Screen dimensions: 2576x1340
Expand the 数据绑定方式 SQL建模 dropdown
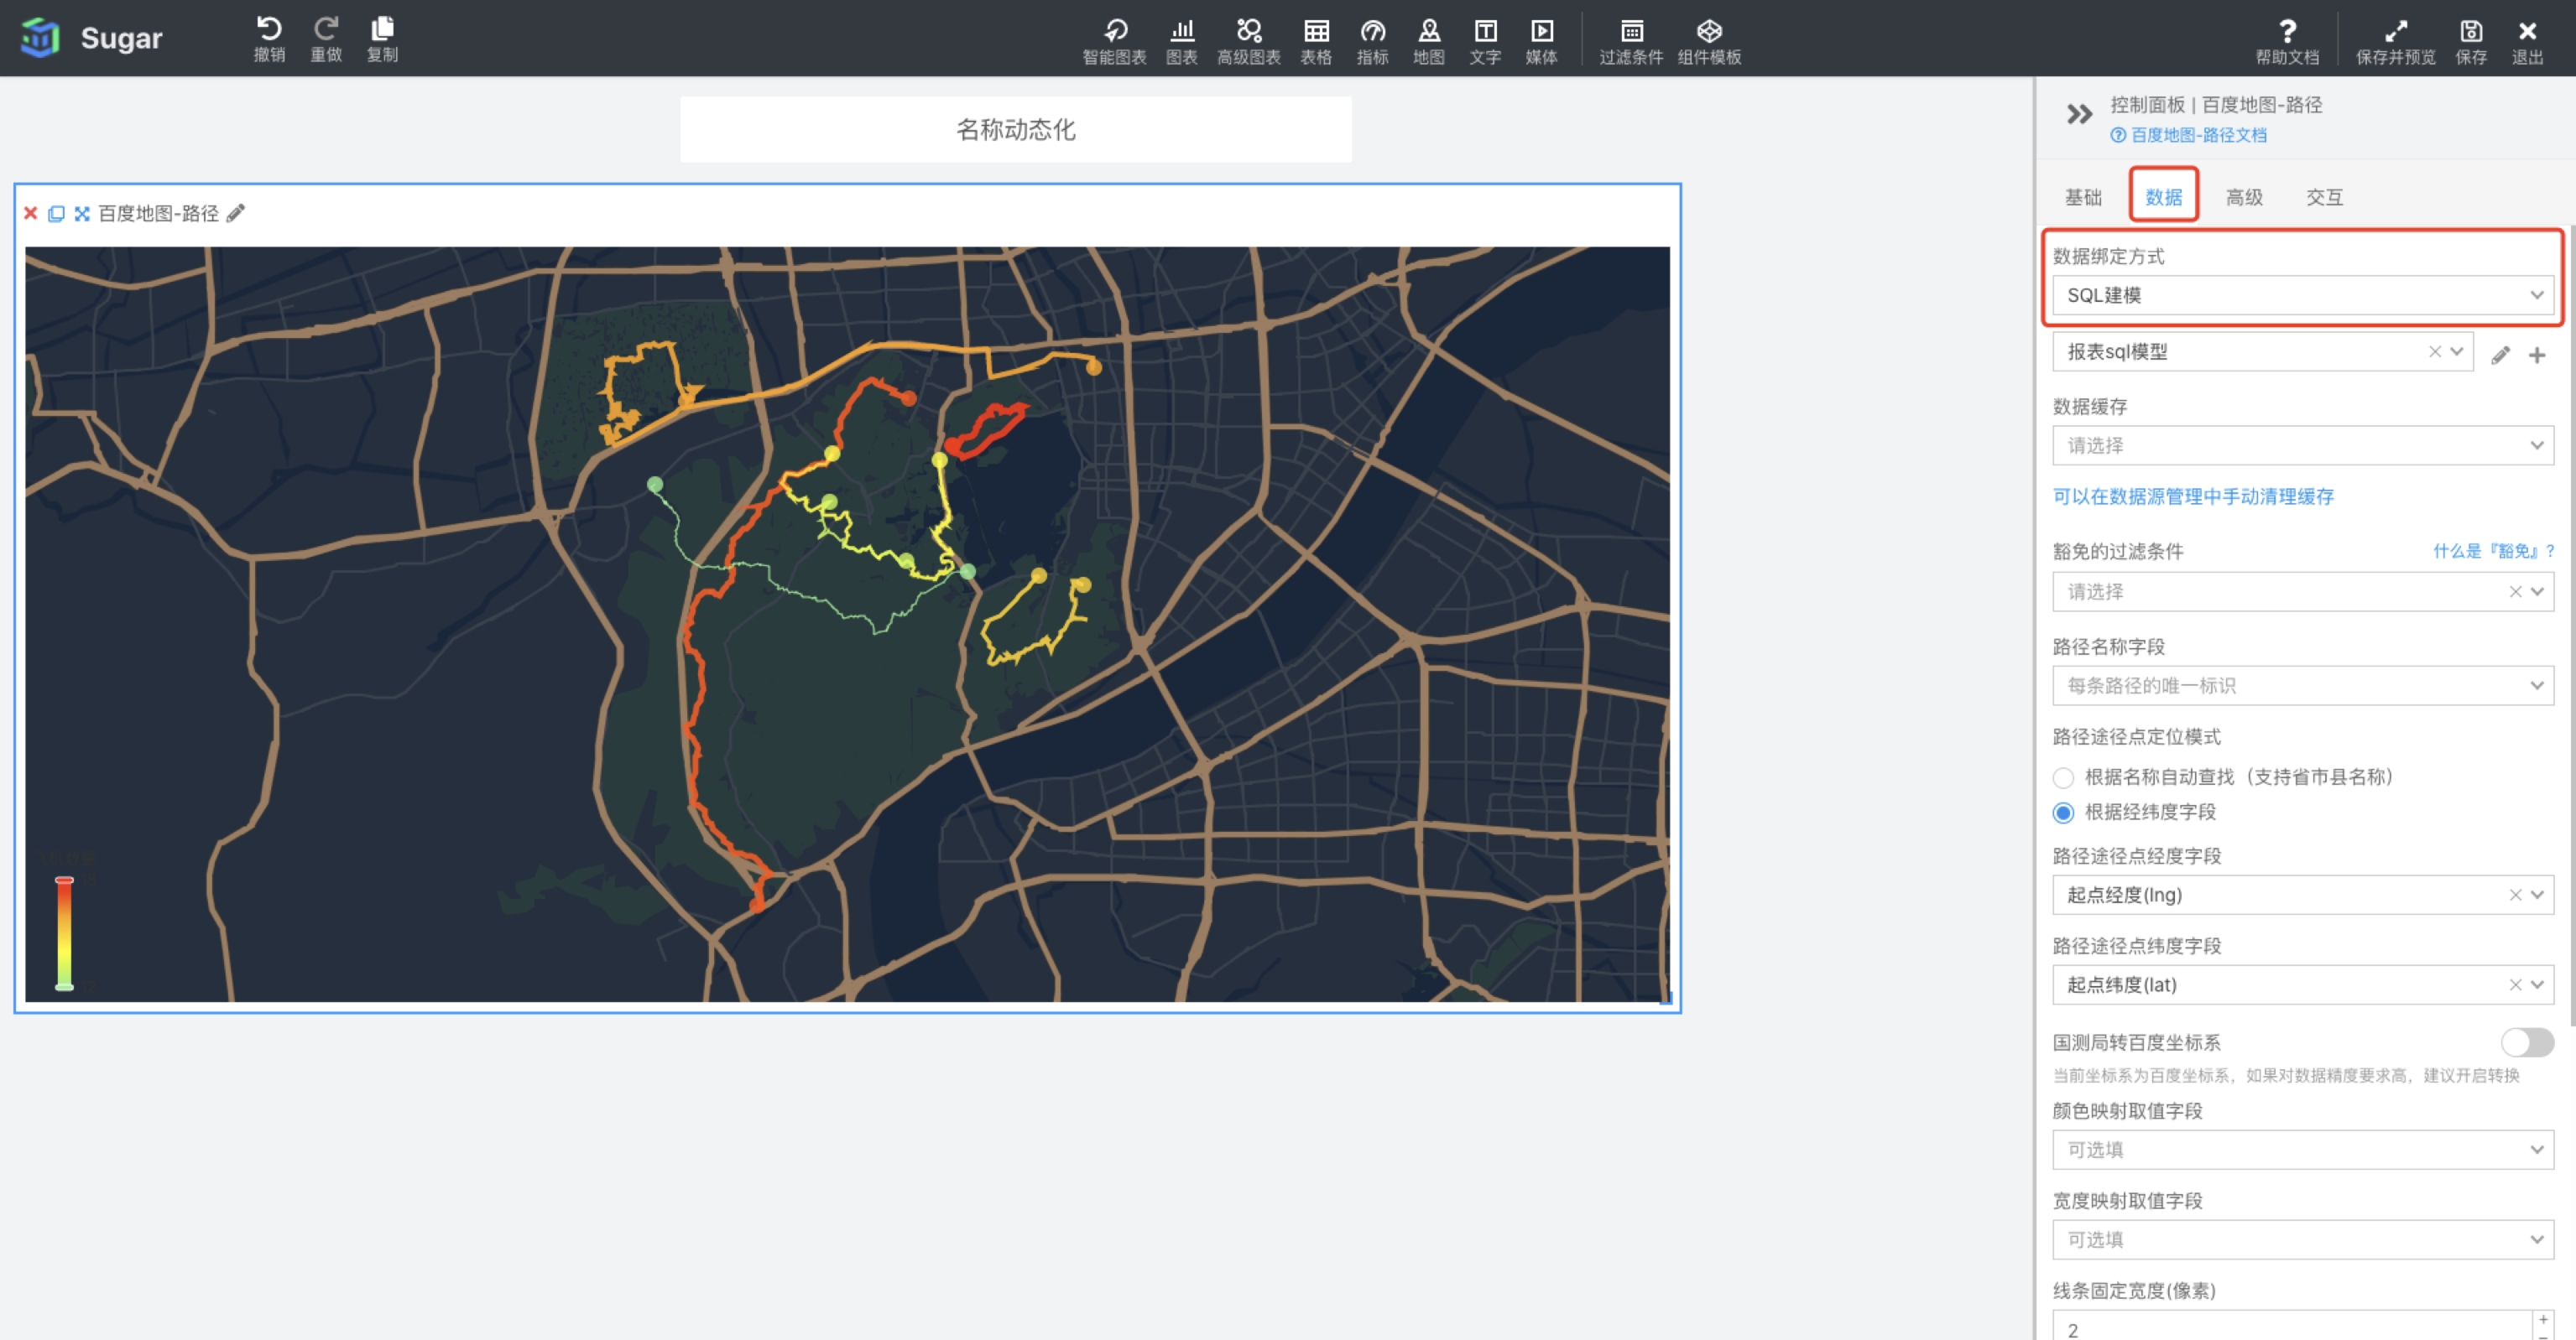(x=2302, y=295)
